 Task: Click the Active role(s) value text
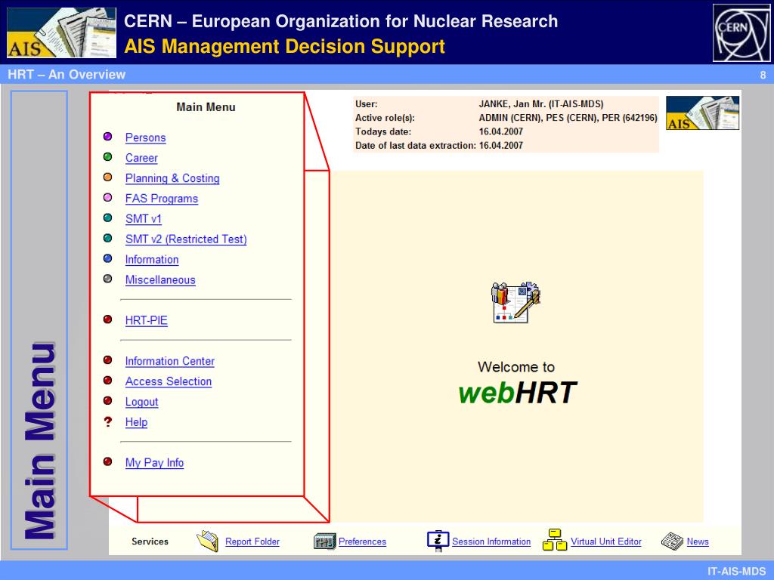[568, 118]
